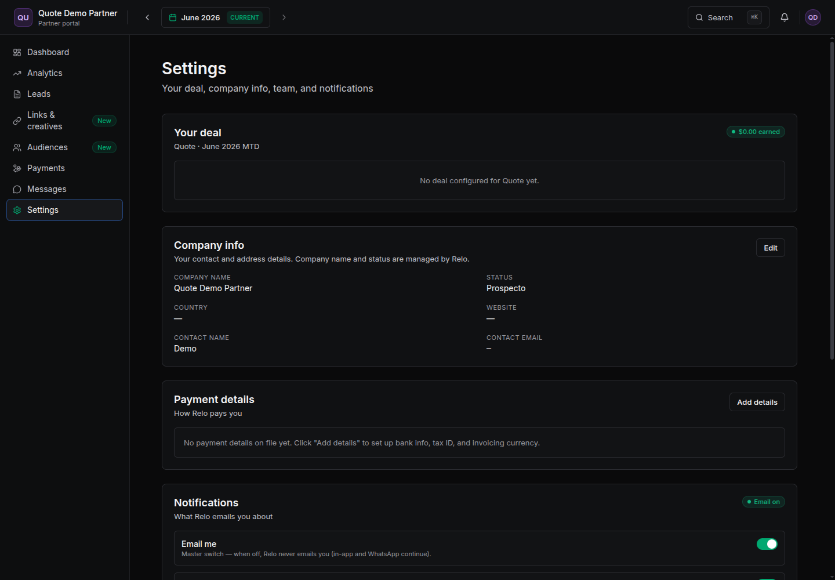Open Analytics page
835x580 pixels.
(x=64, y=73)
